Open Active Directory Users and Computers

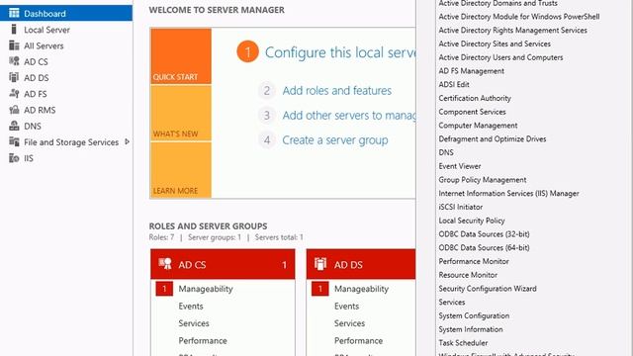click(500, 57)
